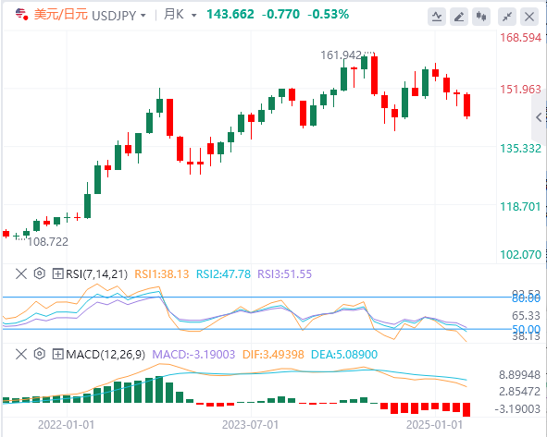Click the 161.942 high price label
This screenshot has width=547, height=437.
[x=341, y=55]
